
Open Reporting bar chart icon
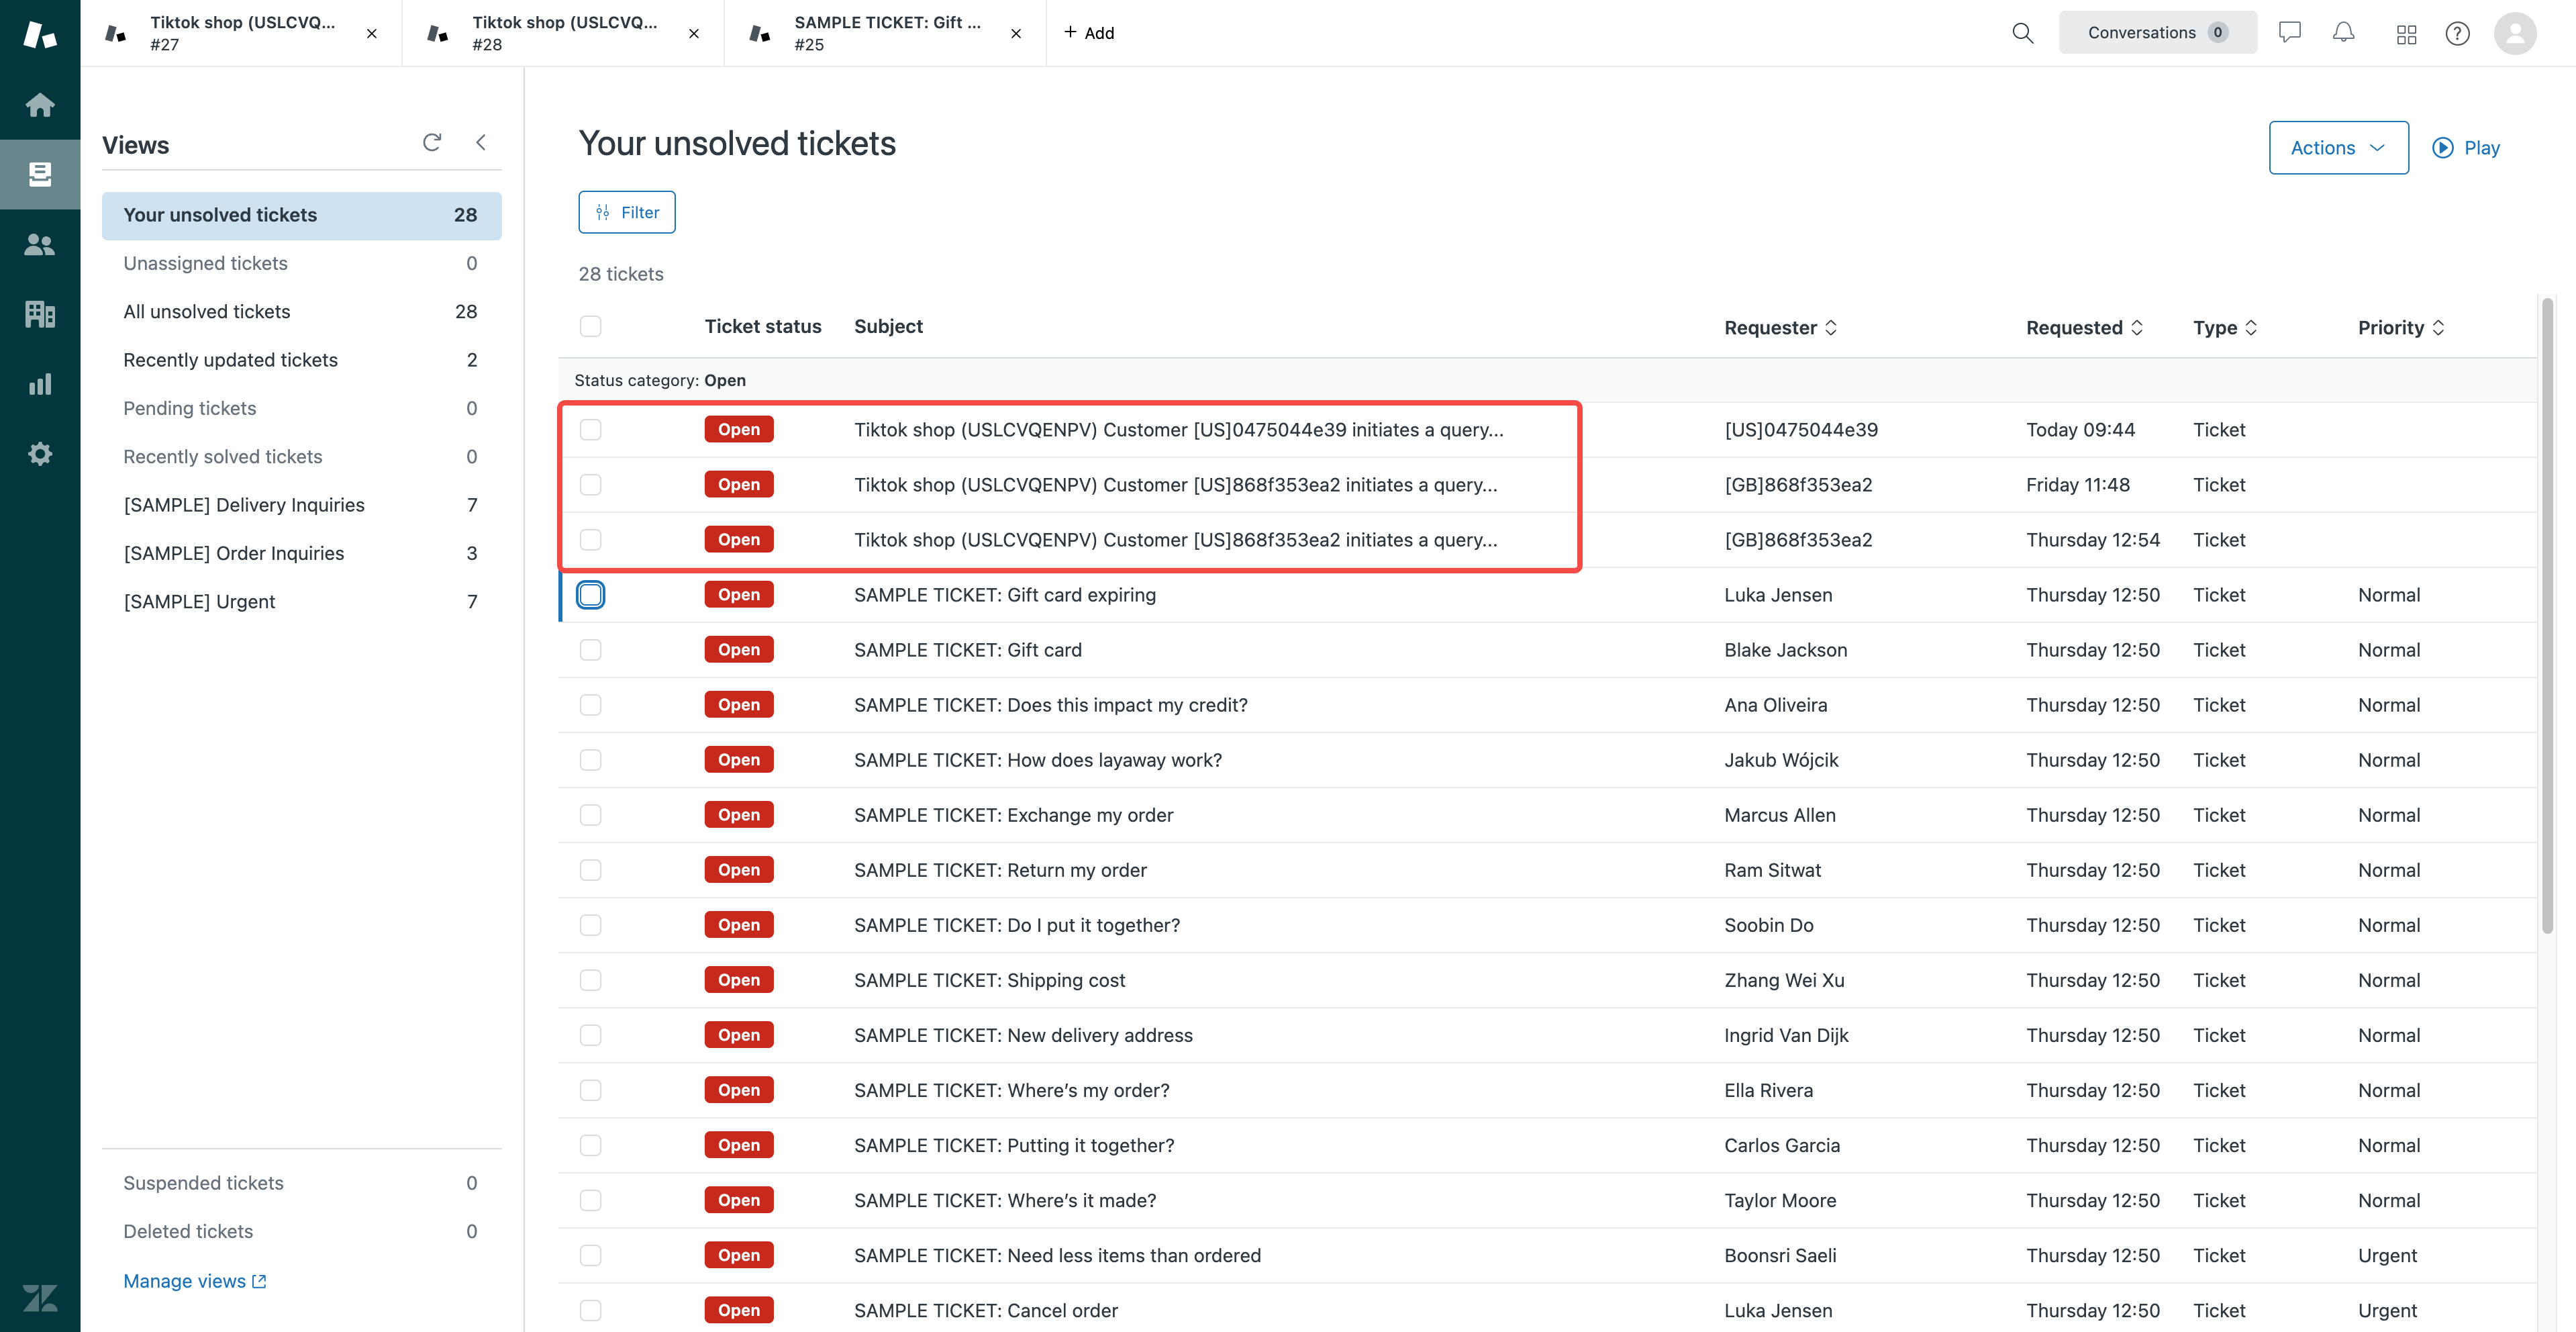pyautogui.click(x=40, y=384)
